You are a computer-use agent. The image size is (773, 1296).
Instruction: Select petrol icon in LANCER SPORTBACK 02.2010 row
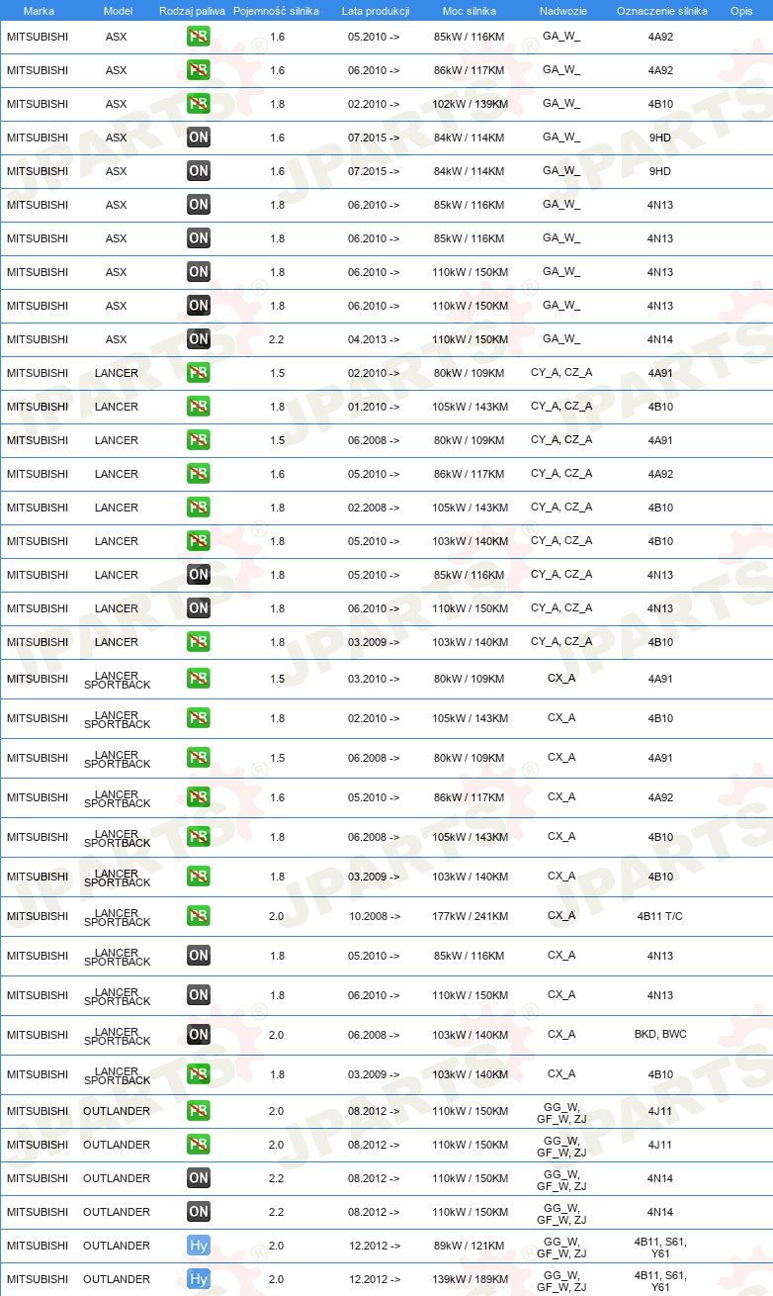[199, 718]
